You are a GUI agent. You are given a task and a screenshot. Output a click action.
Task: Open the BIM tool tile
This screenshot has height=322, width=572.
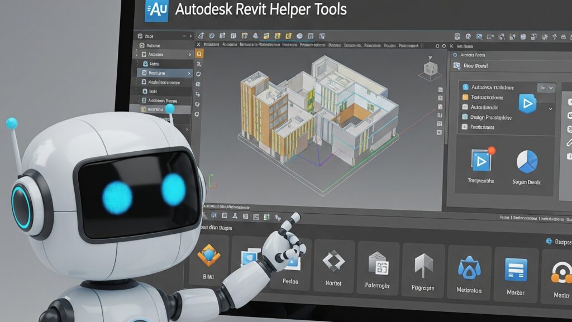209,259
